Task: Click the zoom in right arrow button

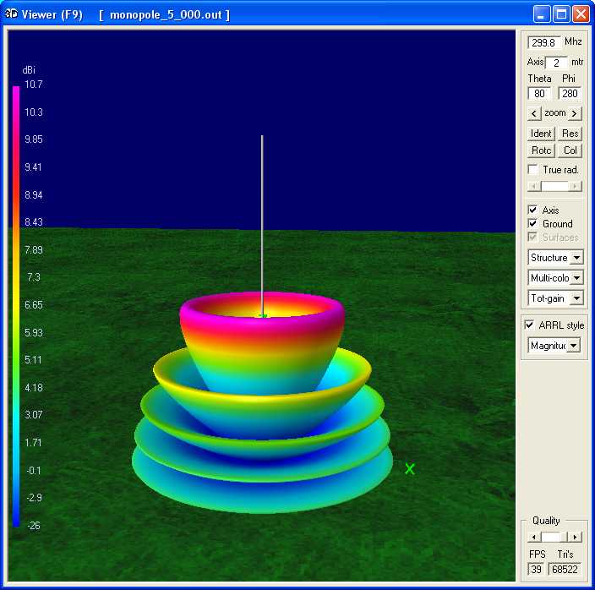Action: click(x=575, y=113)
